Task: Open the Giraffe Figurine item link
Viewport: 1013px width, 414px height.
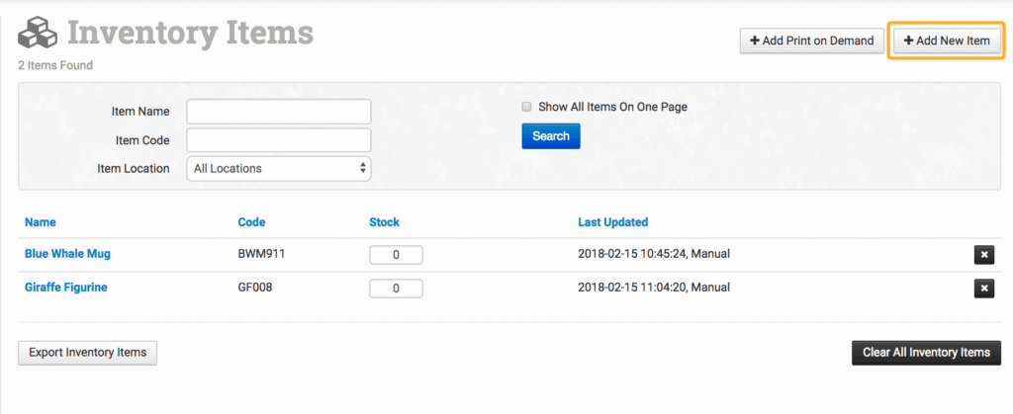Action: (65, 288)
